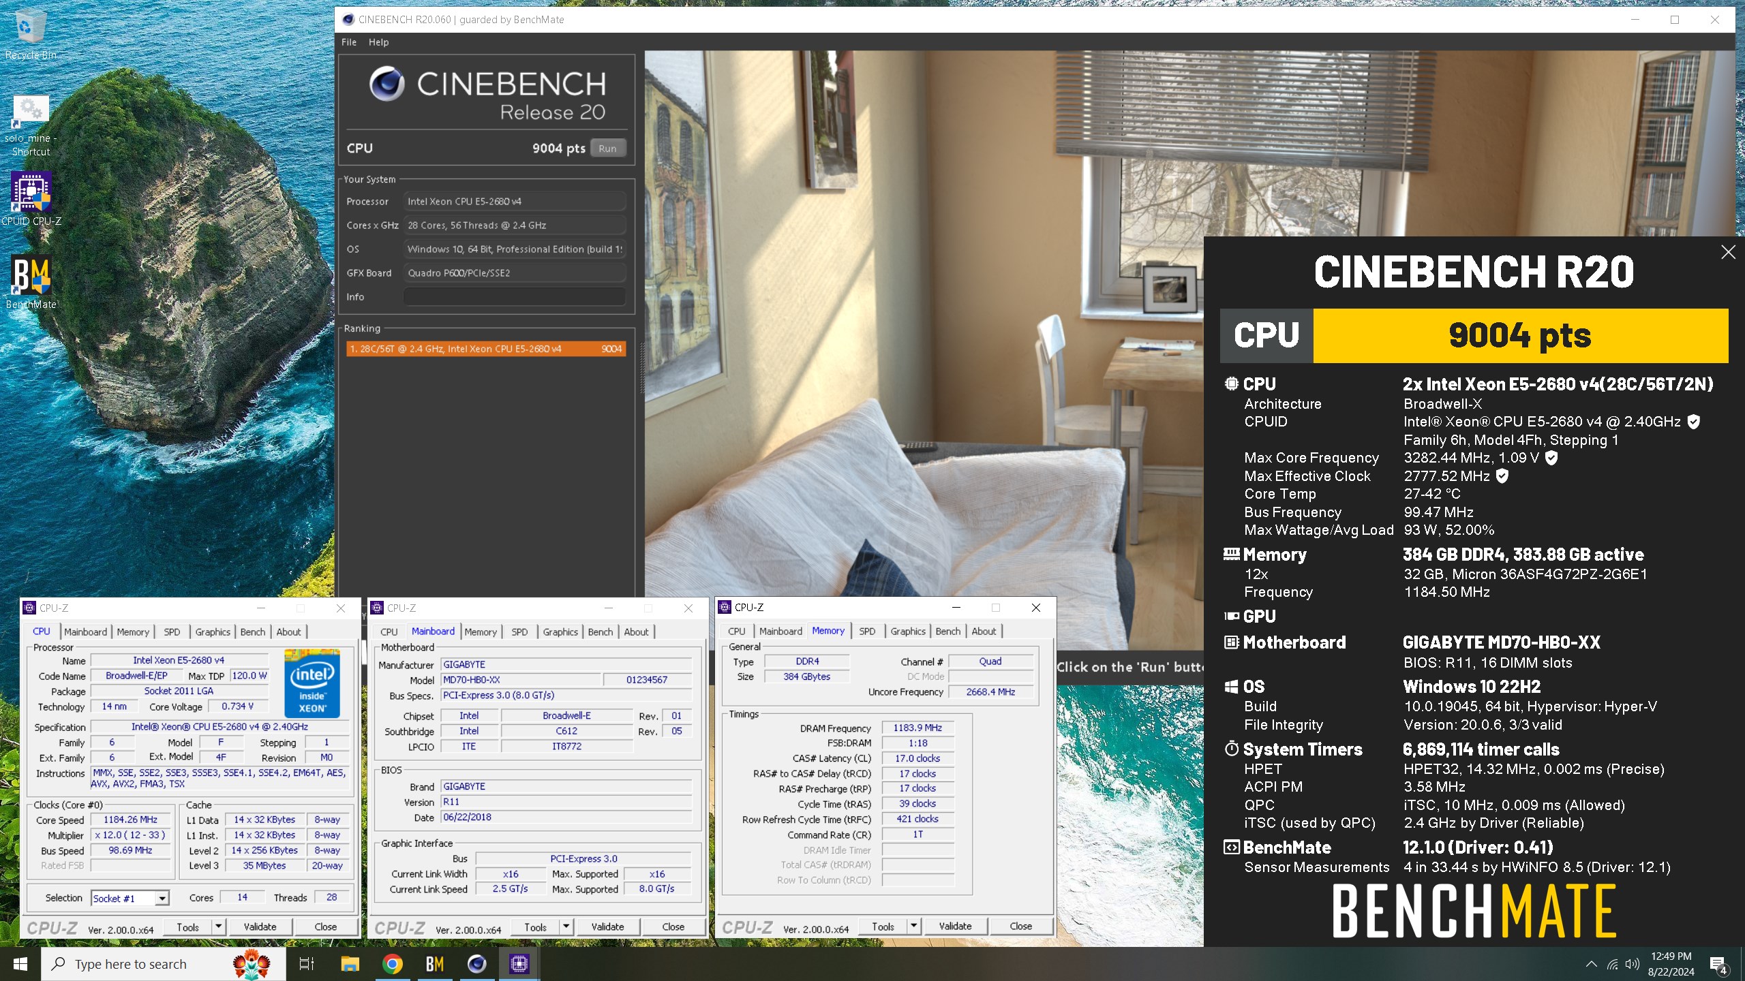The height and width of the screenshot is (981, 1745).
Task: Click Validate in right CPU-Z window
Action: coord(956,926)
